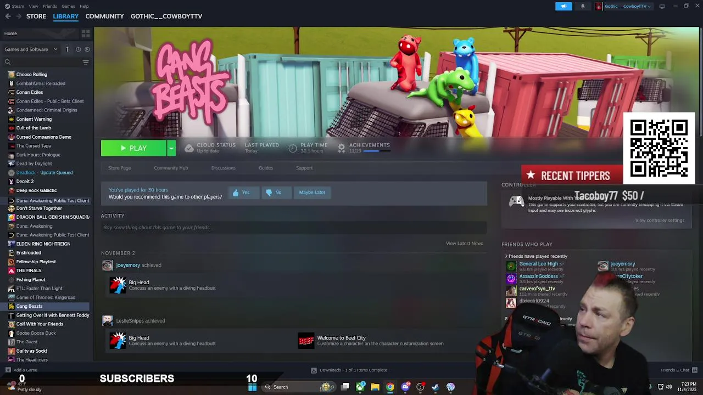Click the cloud status icon
Viewport: 703px width, 395px height.
click(189, 148)
